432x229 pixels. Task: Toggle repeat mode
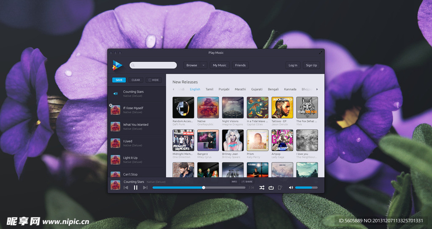click(271, 187)
